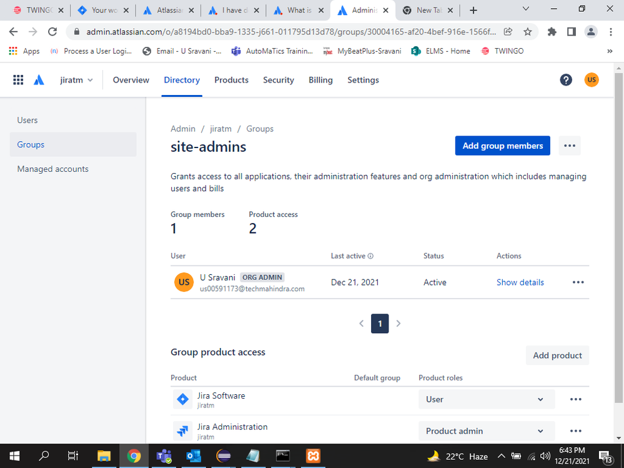The height and width of the screenshot is (468, 624).
Task: Open Microsoft Teams from the taskbar
Action: [164, 456]
